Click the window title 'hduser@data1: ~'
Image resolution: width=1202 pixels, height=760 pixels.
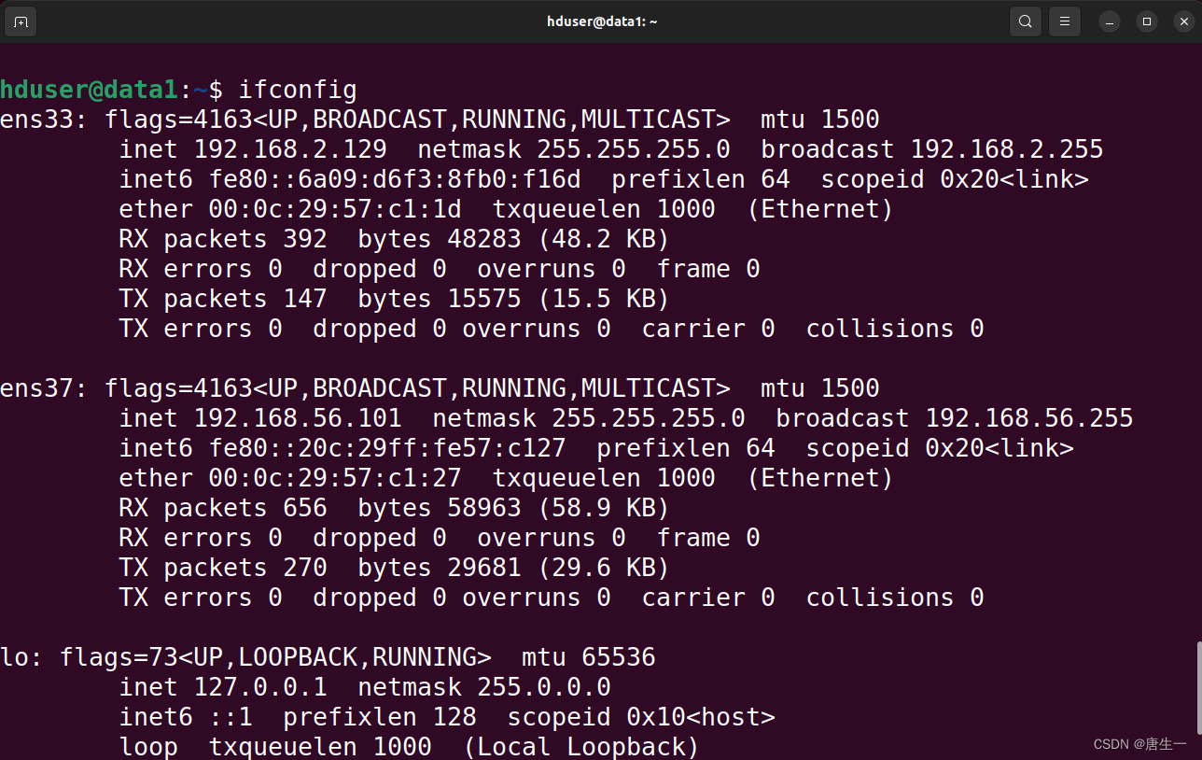602,21
